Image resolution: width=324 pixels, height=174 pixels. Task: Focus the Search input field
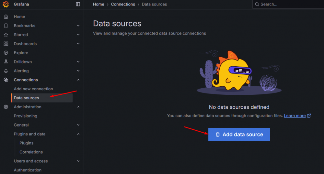(288, 4)
